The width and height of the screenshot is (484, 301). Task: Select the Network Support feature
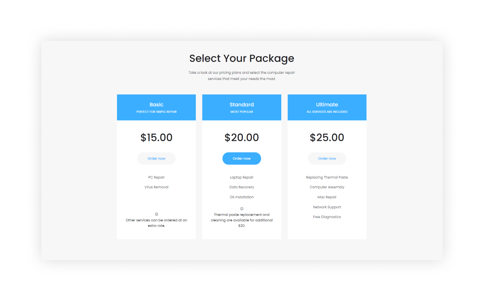pos(327,207)
